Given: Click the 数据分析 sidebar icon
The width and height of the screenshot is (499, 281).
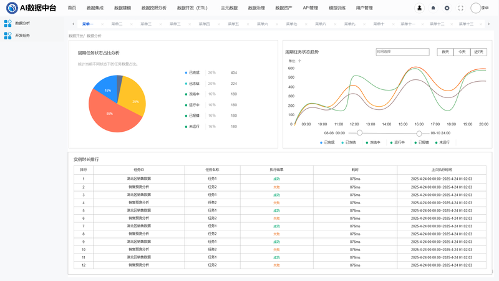Looking at the screenshot, I should (x=7, y=23).
